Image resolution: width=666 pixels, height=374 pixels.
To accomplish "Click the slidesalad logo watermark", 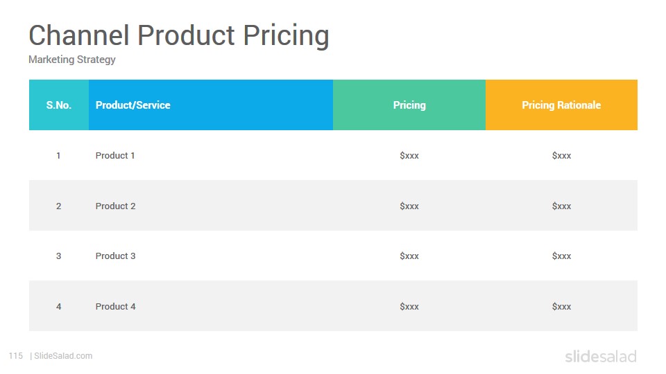I will tap(601, 356).
